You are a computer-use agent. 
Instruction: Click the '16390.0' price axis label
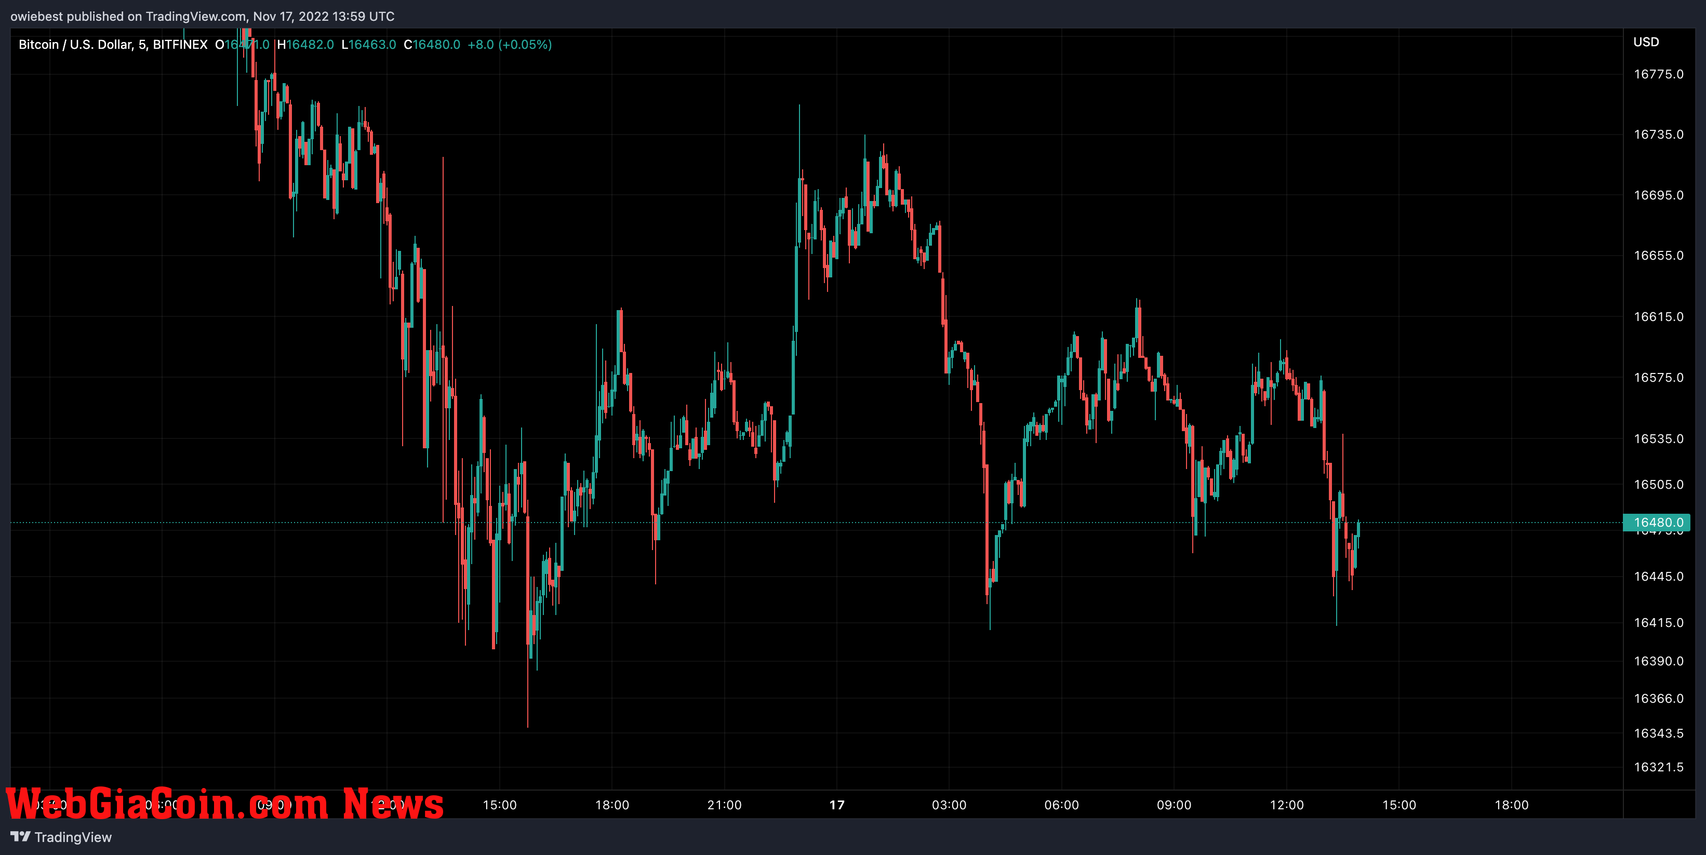click(1658, 661)
